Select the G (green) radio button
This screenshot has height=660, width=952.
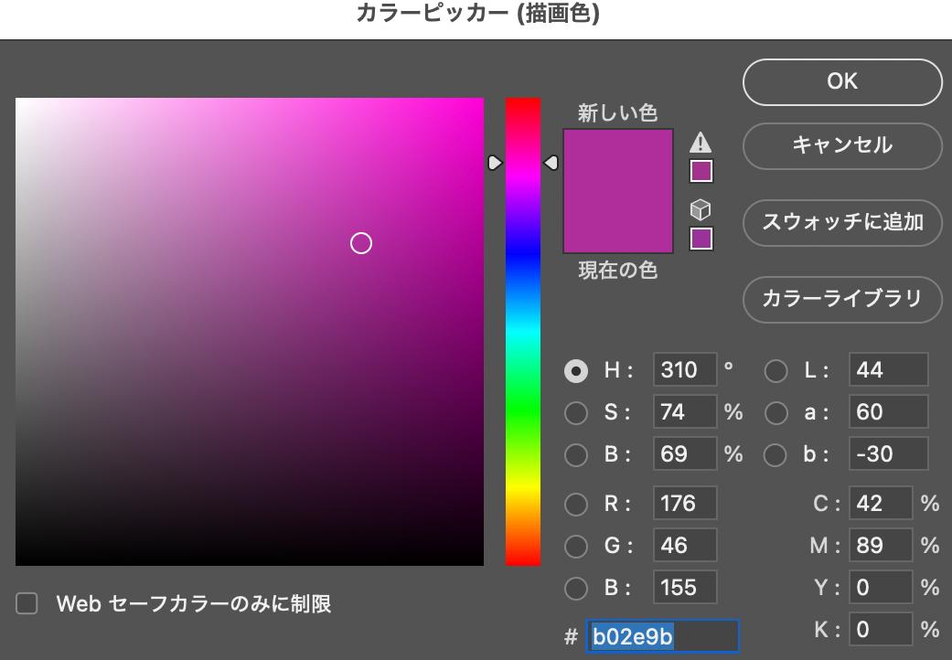(x=575, y=546)
